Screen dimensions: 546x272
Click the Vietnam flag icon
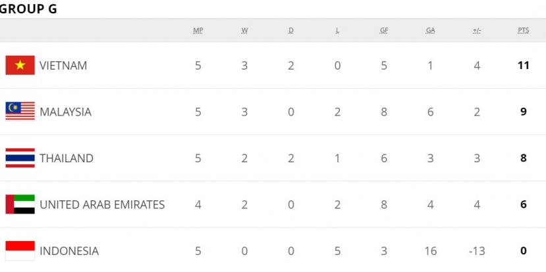pyautogui.click(x=20, y=65)
